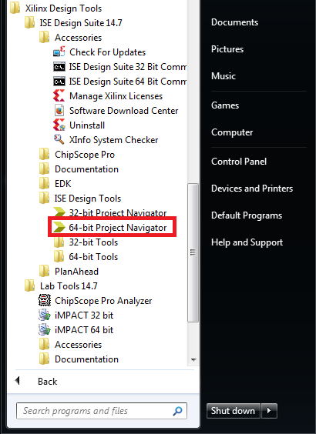
Task: Open Devices and Printers
Action: (252, 189)
